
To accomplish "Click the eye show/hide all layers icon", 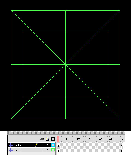I will point(42,139).
